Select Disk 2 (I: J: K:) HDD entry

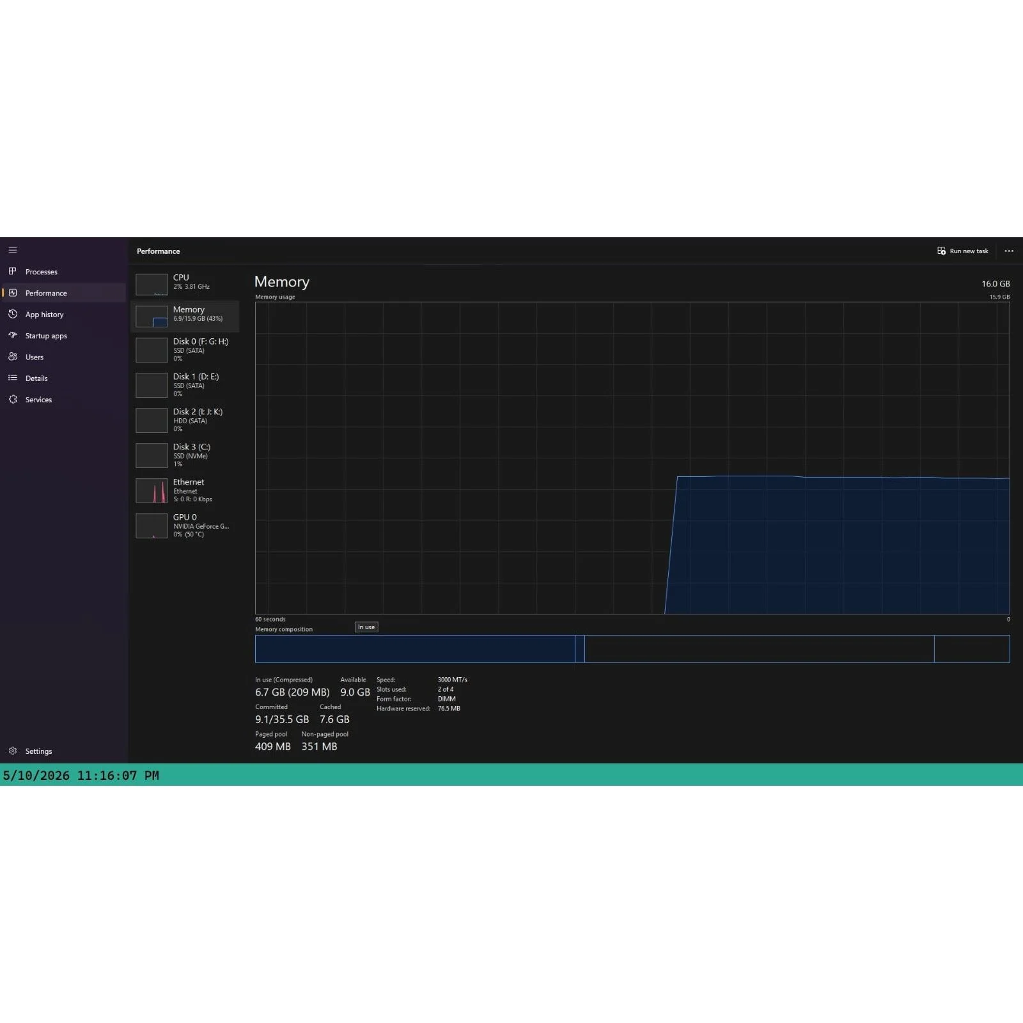[x=185, y=420]
